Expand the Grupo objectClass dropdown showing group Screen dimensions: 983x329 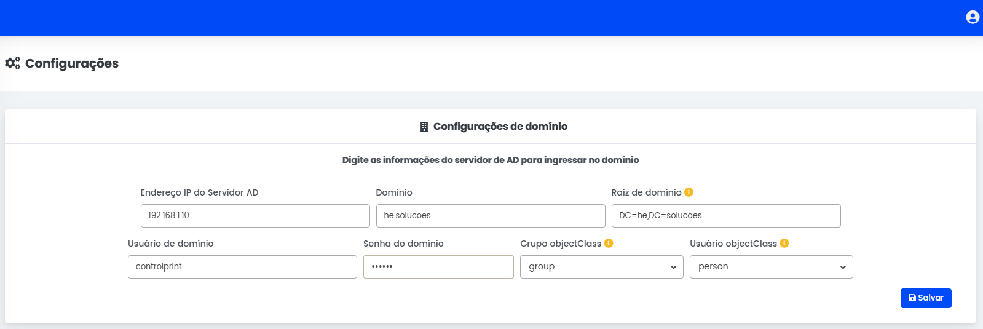[x=601, y=267]
